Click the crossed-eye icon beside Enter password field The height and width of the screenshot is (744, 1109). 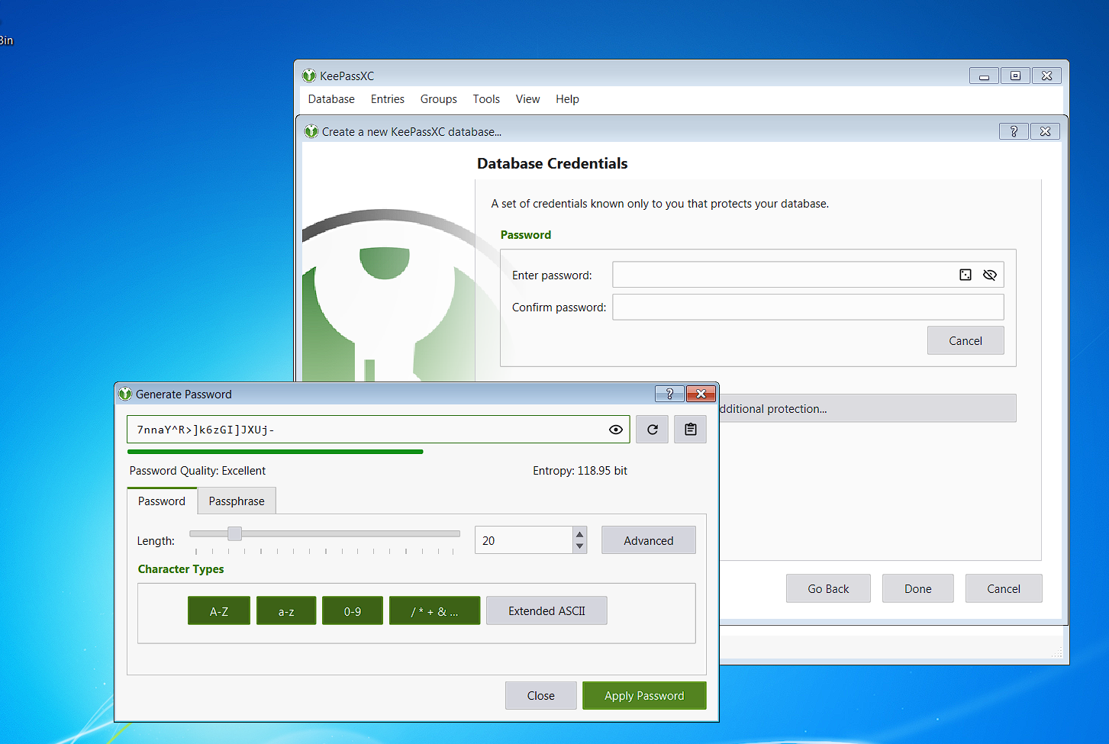tap(990, 274)
